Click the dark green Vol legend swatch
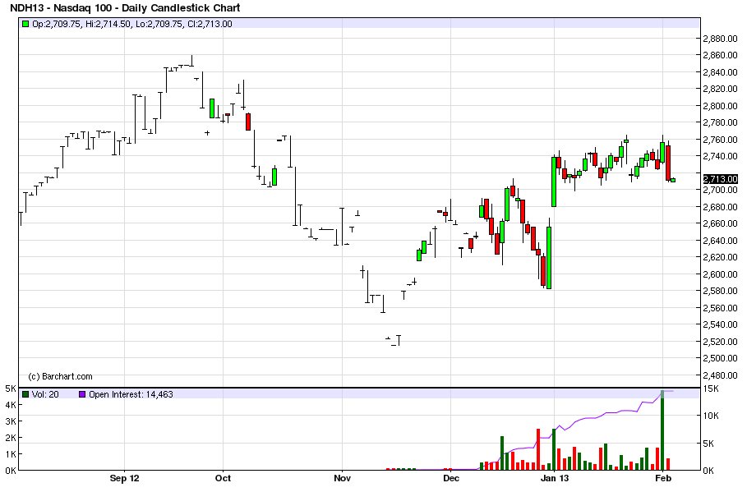Viewport: 747px width, 492px height. coord(25,394)
